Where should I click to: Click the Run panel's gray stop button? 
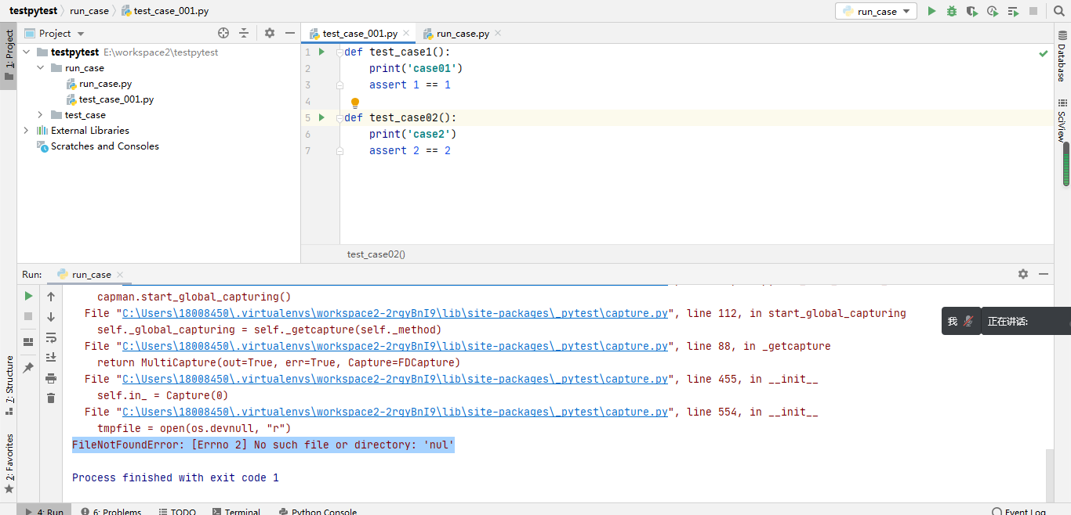click(29, 316)
